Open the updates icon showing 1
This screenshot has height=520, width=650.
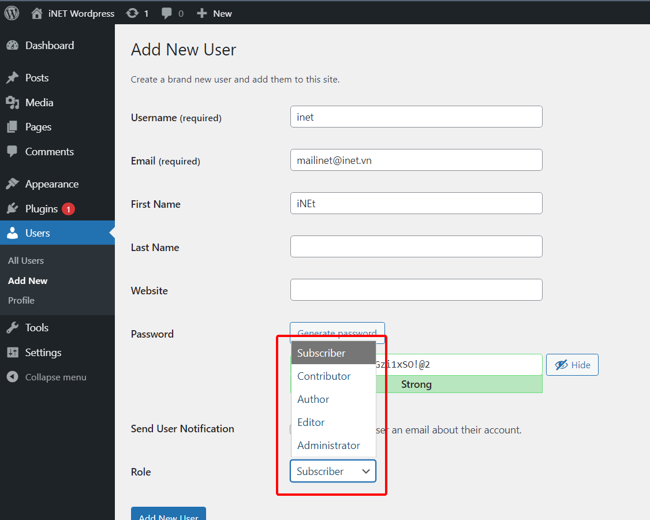coord(132,13)
